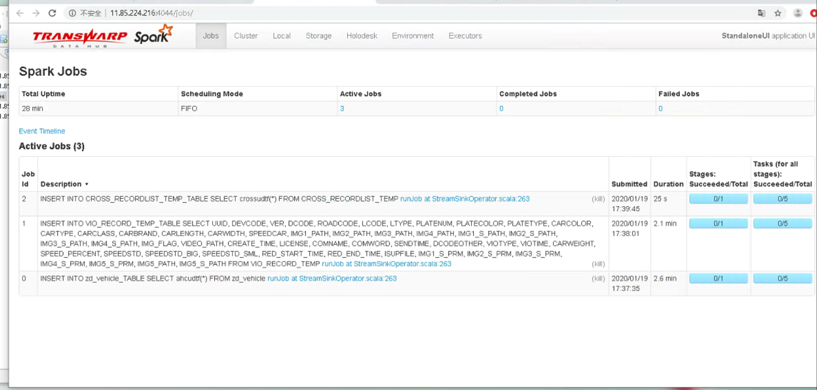Open Google Translate from the address bar icon
The image size is (817, 390).
(762, 12)
